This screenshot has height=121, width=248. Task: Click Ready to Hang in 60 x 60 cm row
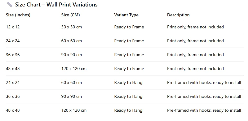coord(128,82)
